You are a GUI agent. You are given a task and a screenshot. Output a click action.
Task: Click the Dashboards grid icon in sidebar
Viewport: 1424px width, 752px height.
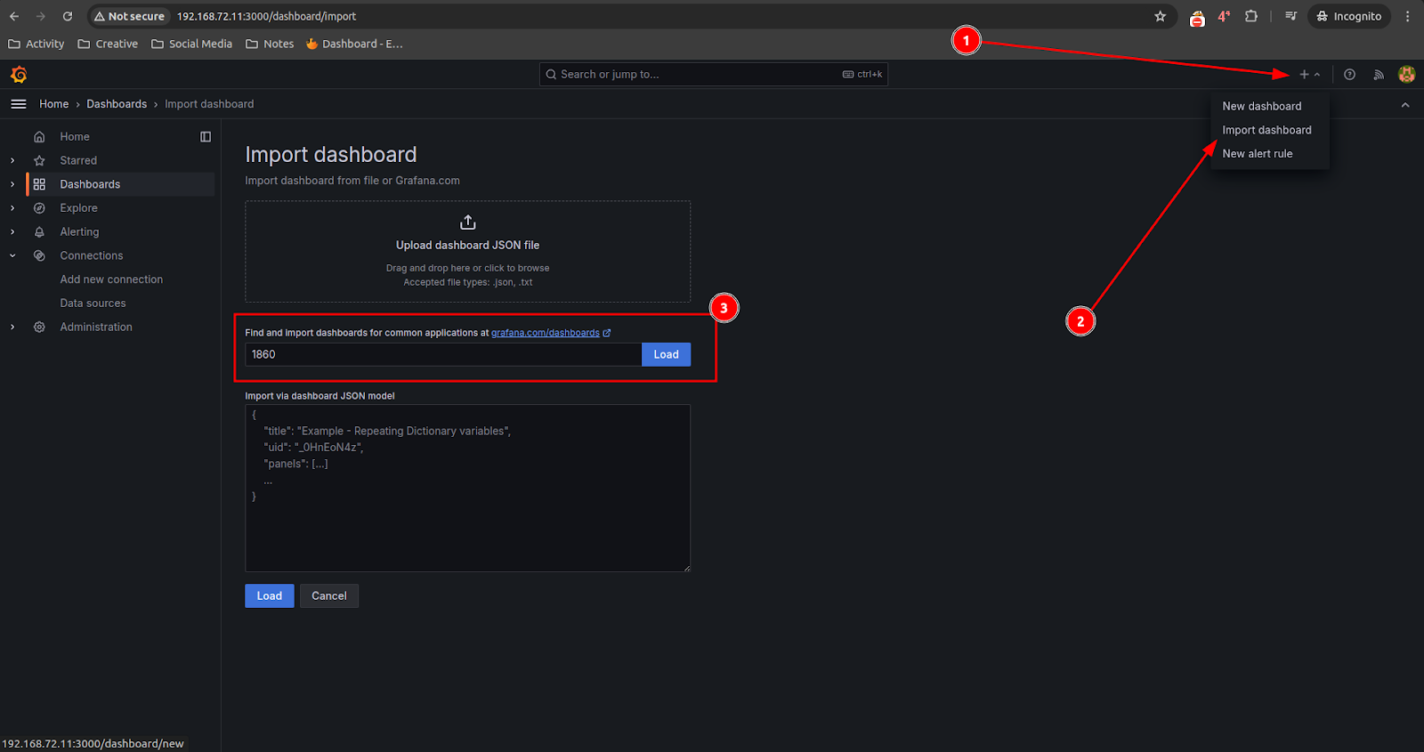coord(39,184)
